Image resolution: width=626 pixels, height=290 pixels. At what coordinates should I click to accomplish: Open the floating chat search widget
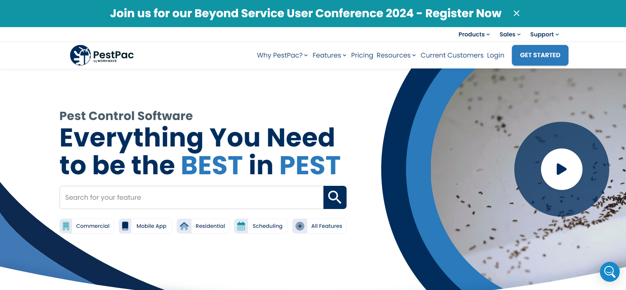(609, 272)
